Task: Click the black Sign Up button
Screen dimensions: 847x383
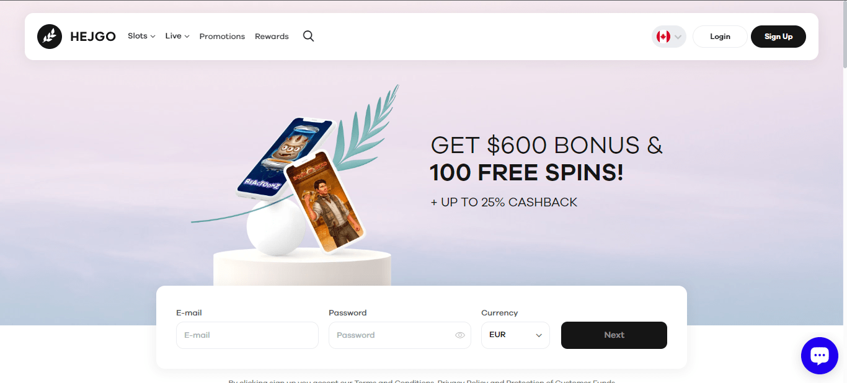Action: click(x=778, y=37)
